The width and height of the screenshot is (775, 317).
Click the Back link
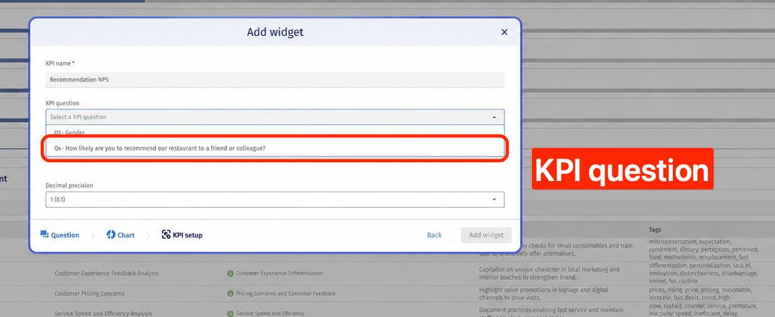point(435,235)
